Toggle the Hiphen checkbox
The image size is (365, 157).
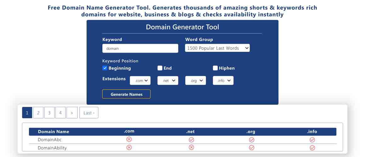pyautogui.click(x=215, y=68)
